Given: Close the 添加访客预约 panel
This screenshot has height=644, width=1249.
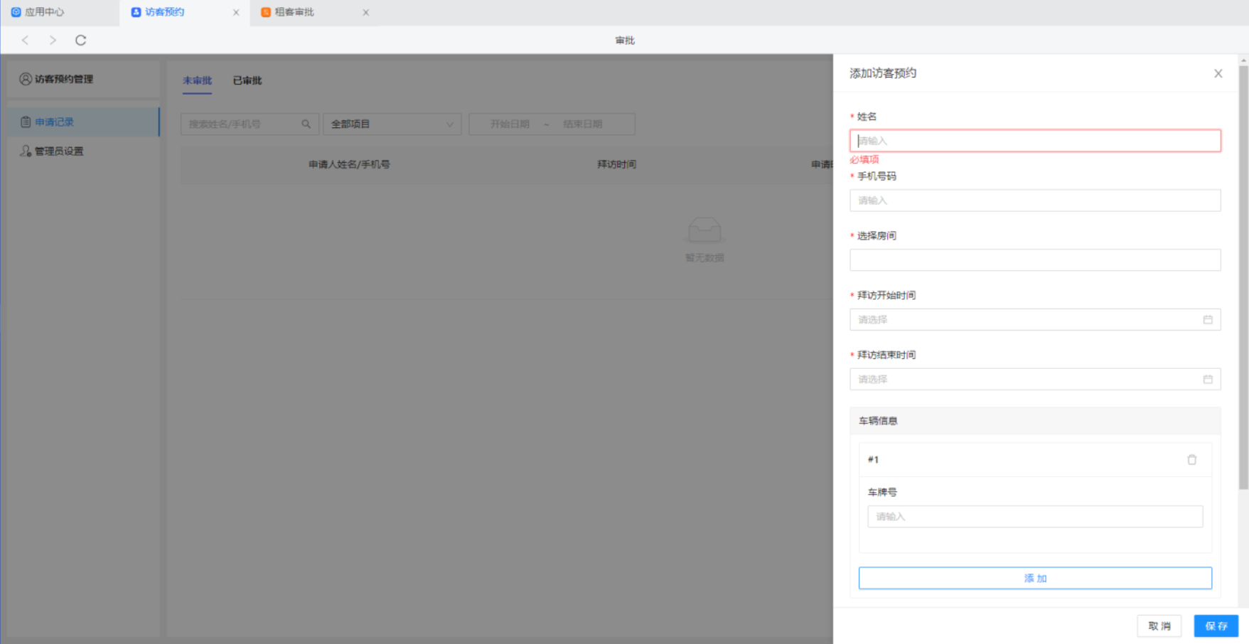Looking at the screenshot, I should pyautogui.click(x=1218, y=74).
